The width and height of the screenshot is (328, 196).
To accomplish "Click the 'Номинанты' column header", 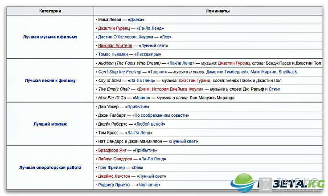I will 217,11.
